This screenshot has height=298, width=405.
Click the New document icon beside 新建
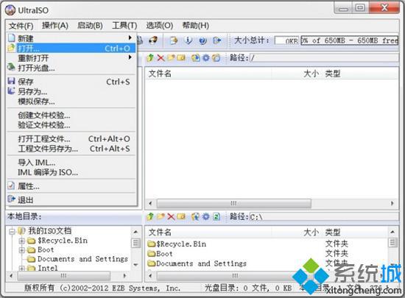tap(12, 38)
